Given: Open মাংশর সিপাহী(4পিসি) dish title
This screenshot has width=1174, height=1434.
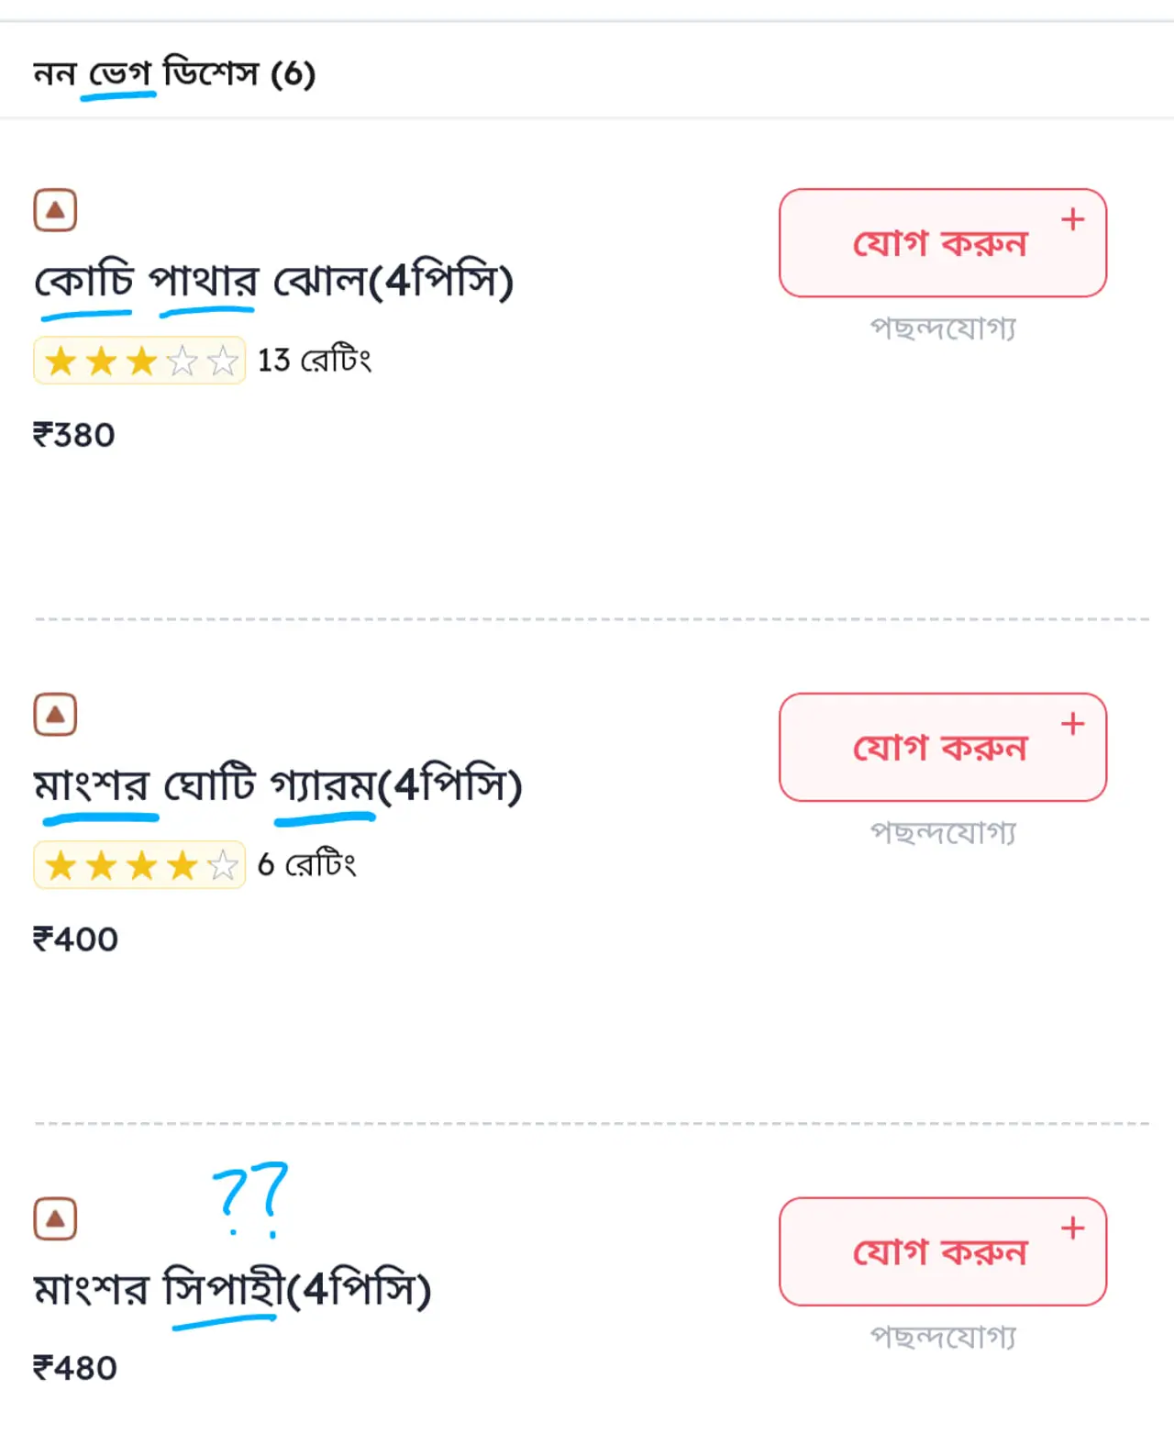Looking at the screenshot, I should click(x=232, y=1289).
